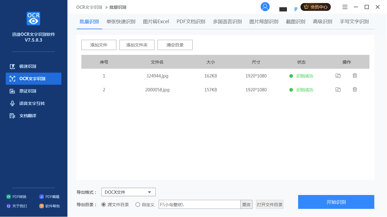Select the 源文件目录 radio option
Image resolution: width=387 pixels, height=217 pixels.
pos(115,205)
